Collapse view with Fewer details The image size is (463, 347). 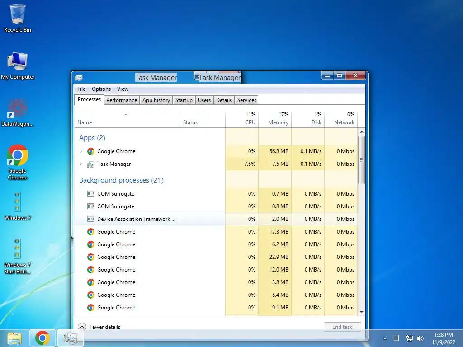[x=99, y=327]
